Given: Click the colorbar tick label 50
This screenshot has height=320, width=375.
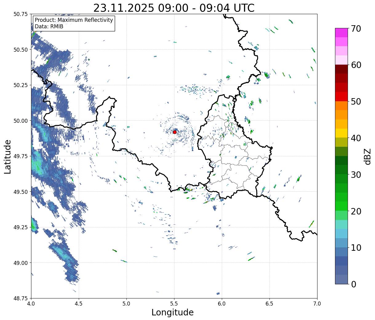Looking at the screenshot, I should [356, 102].
